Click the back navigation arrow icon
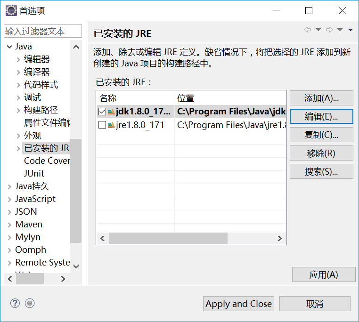 [x=308, y=30]
